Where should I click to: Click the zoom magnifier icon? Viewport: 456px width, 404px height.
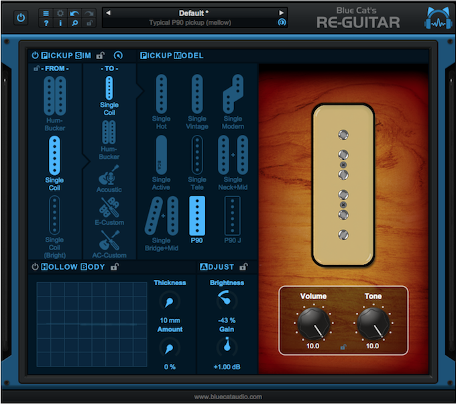point(74,23)
